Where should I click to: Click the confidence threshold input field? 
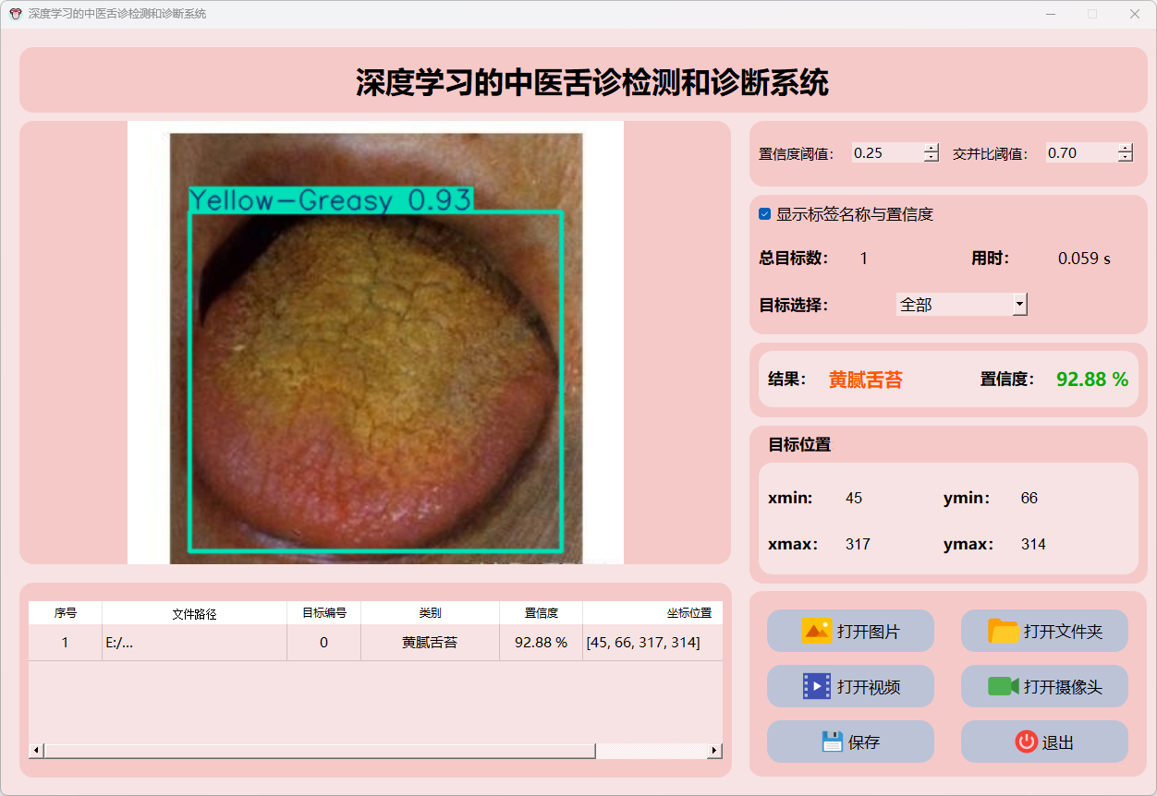tap(885, 153)
